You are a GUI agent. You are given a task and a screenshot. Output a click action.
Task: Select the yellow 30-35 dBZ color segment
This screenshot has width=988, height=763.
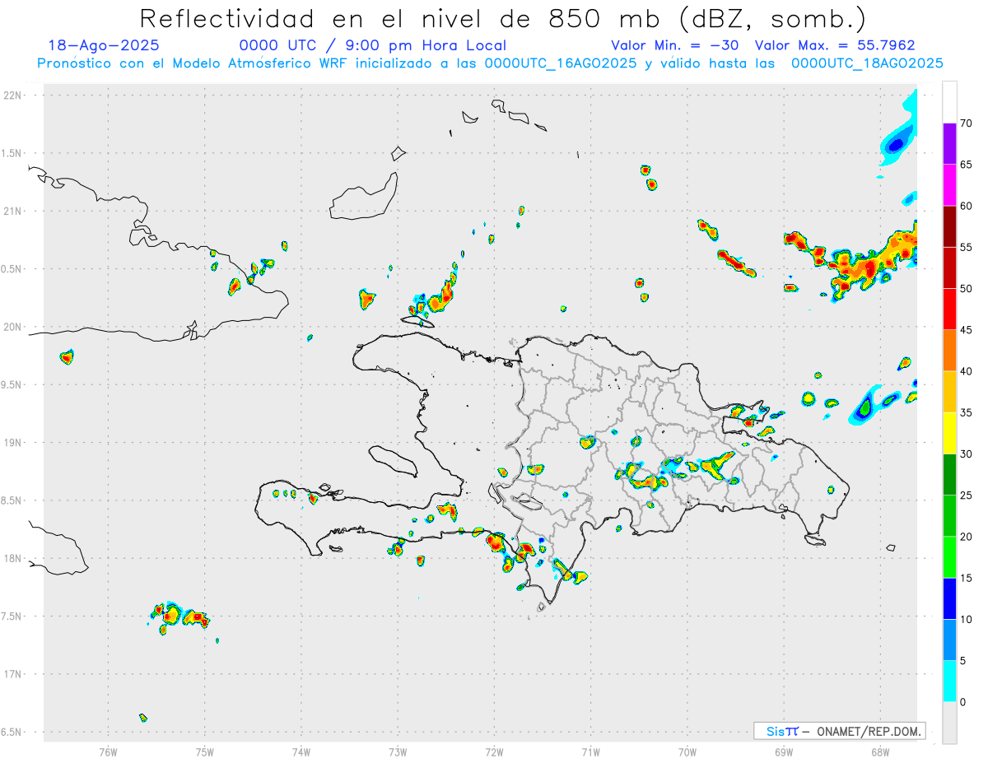(949, 433)
